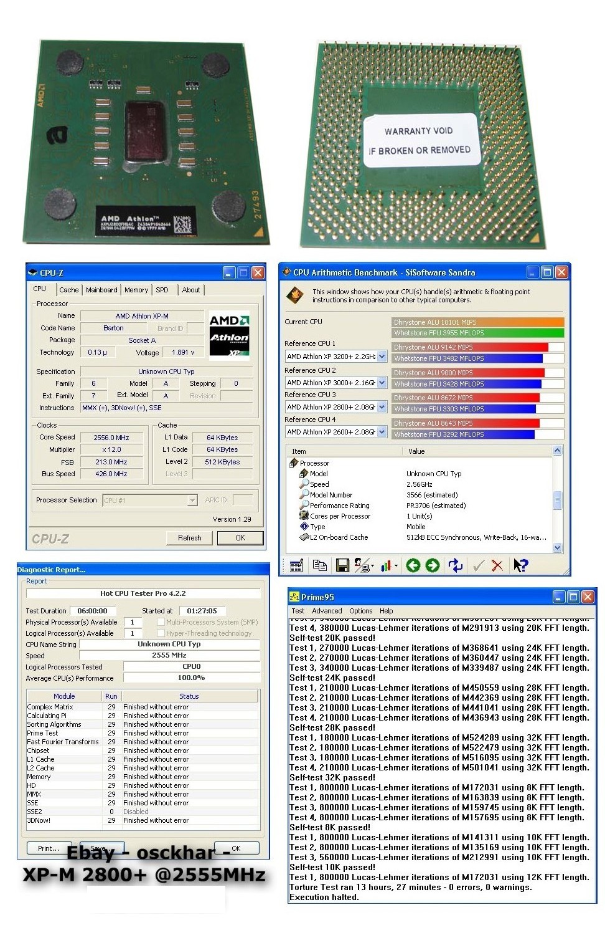Open the Processor Selection dropdown in CPU-Z
Image resolution: width=605 pixels, height=930 pixels.
point(192,500)
